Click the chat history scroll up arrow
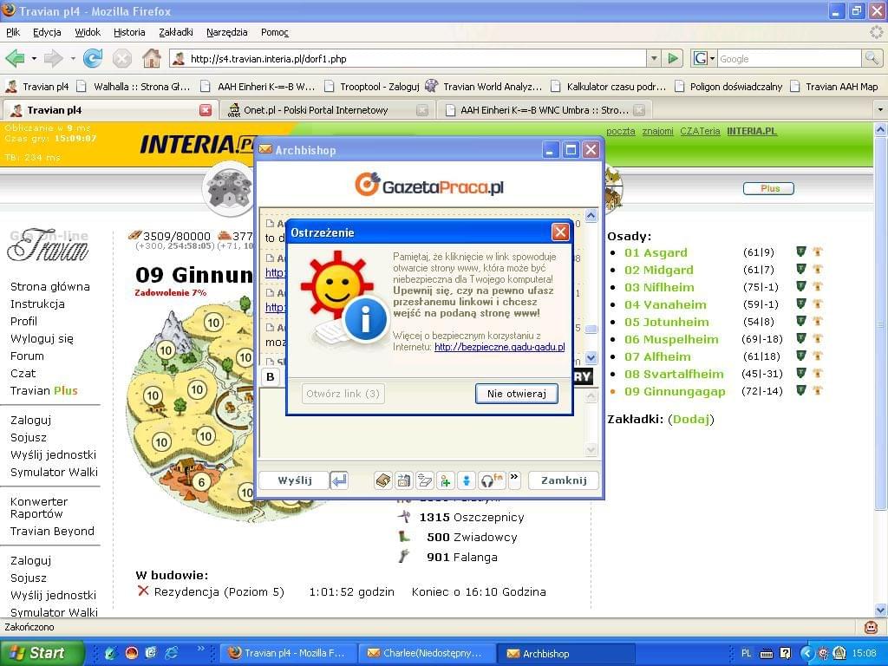Viewport: 888px width, 666px height. 591,216
